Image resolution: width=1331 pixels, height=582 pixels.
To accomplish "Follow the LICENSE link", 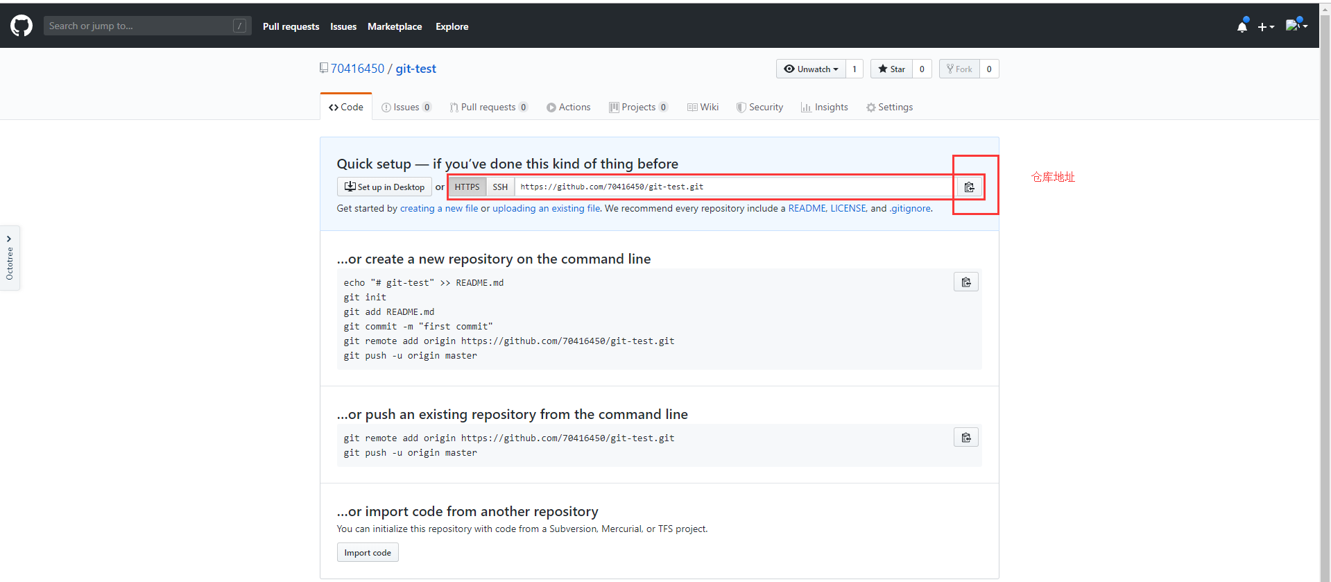I will coord(848,208).
